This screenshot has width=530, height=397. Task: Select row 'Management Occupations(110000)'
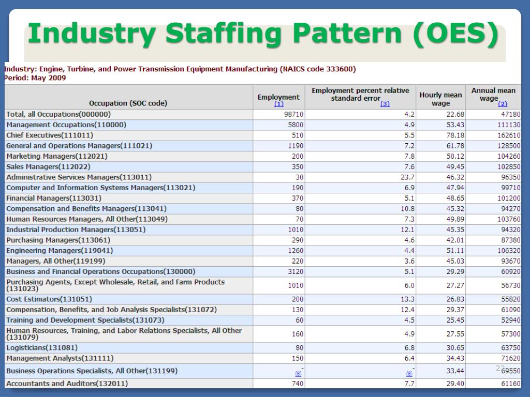(x=262, y=125)
